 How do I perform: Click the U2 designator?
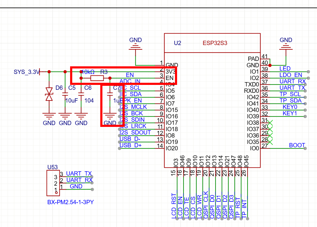coord(177,43)
